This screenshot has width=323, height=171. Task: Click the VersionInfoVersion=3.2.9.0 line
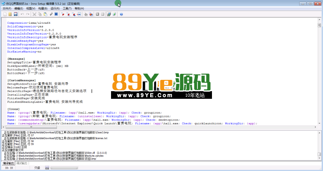[x=31, y=30]
